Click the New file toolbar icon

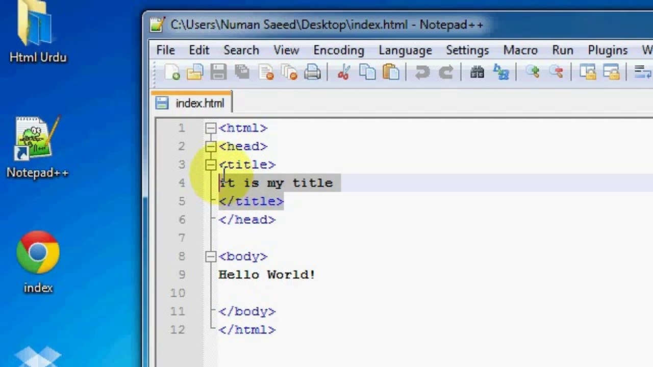[172, 72]
